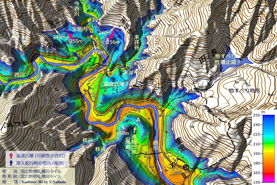Select the post office symbol near 重里

coord(186,167)
